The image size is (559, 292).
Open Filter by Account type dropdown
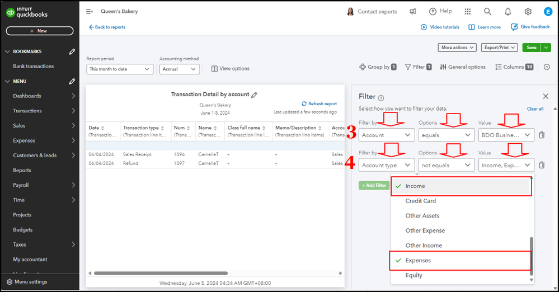point(387,165)
